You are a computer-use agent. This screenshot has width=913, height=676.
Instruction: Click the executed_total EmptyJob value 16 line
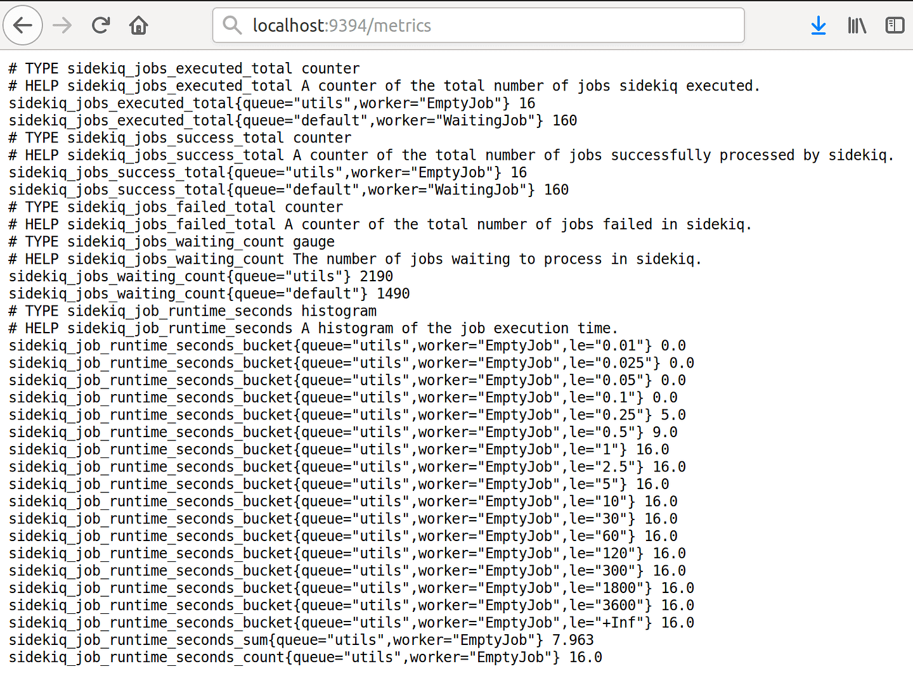272,103
